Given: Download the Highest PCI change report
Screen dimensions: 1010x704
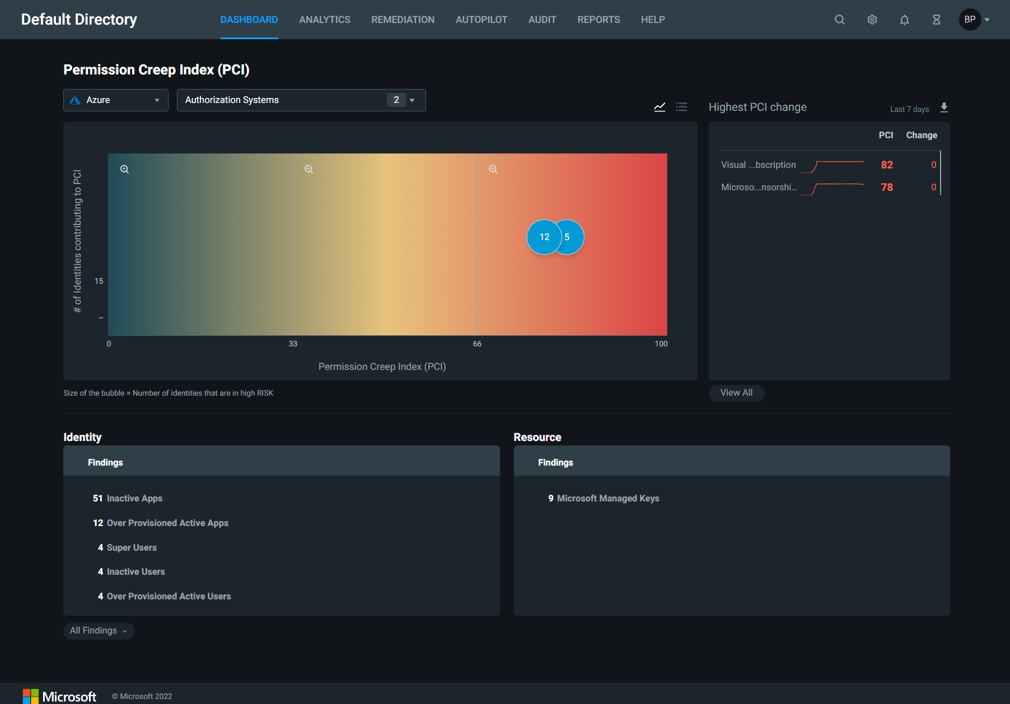Looking at the screenshot, I should [944, 107].
